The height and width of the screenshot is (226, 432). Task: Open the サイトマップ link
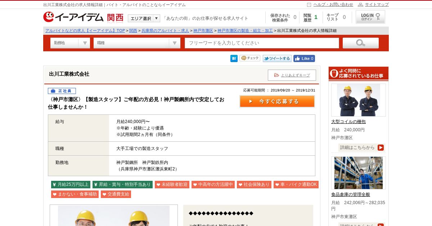coord(377,5)
